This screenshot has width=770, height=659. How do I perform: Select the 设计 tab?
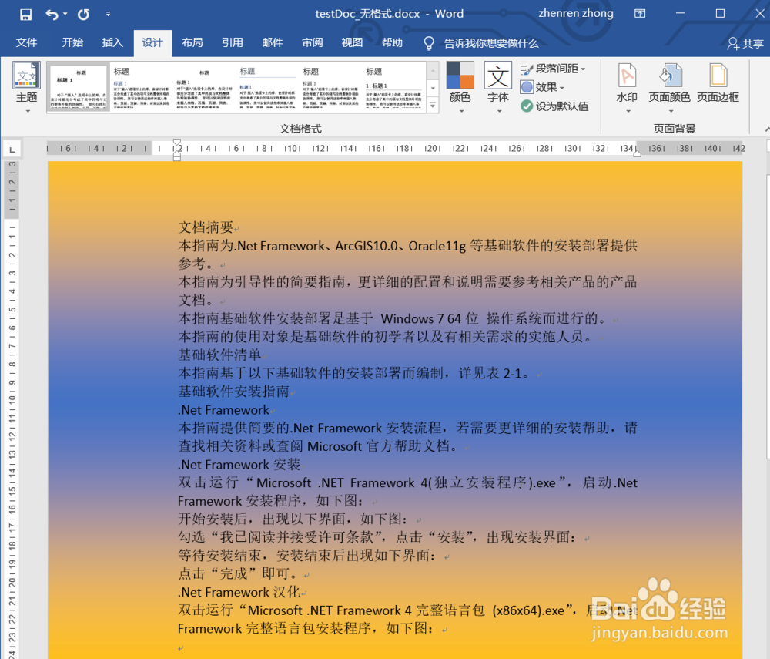pos(152,42)
